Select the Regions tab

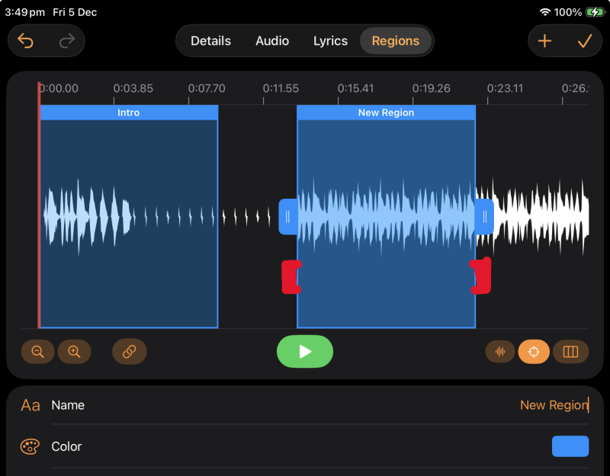pos(395,41)
